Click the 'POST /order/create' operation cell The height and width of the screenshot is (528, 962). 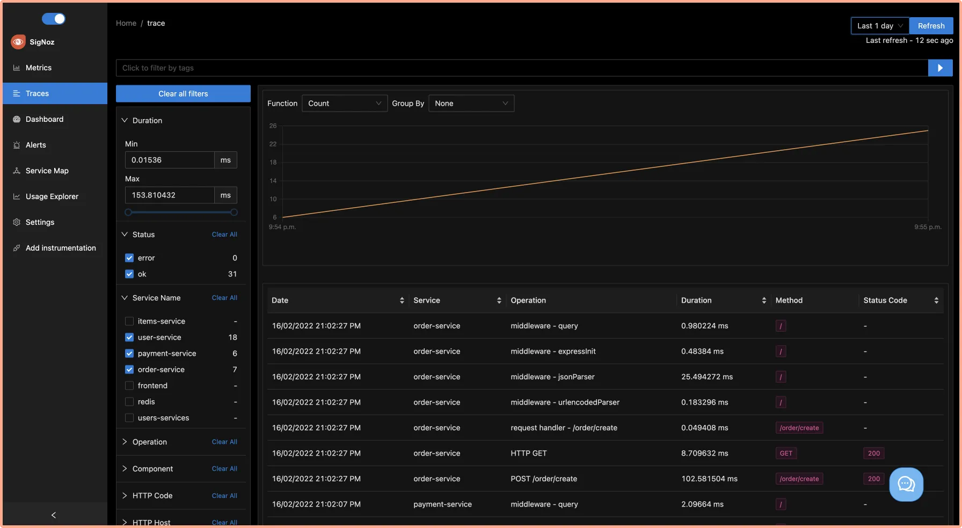coord(544,479)
